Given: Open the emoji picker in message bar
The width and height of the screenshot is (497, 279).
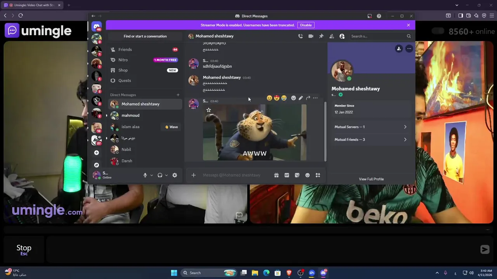Looking at the screenshot, I should 308,175.
